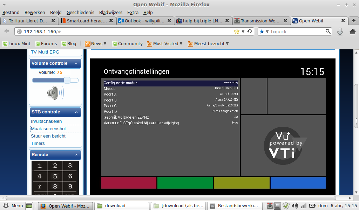Open the Extra menu
This screenshot has width=359, height=210.
(133, 13)
